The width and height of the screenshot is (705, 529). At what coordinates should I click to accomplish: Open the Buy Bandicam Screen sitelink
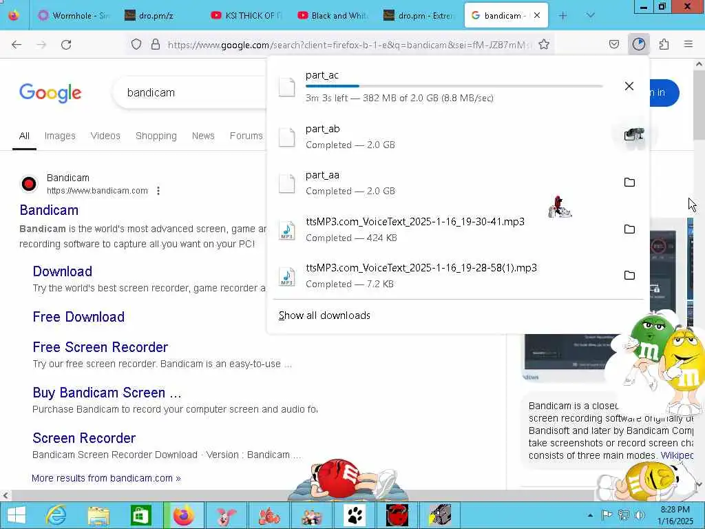[x=107, y=392]
